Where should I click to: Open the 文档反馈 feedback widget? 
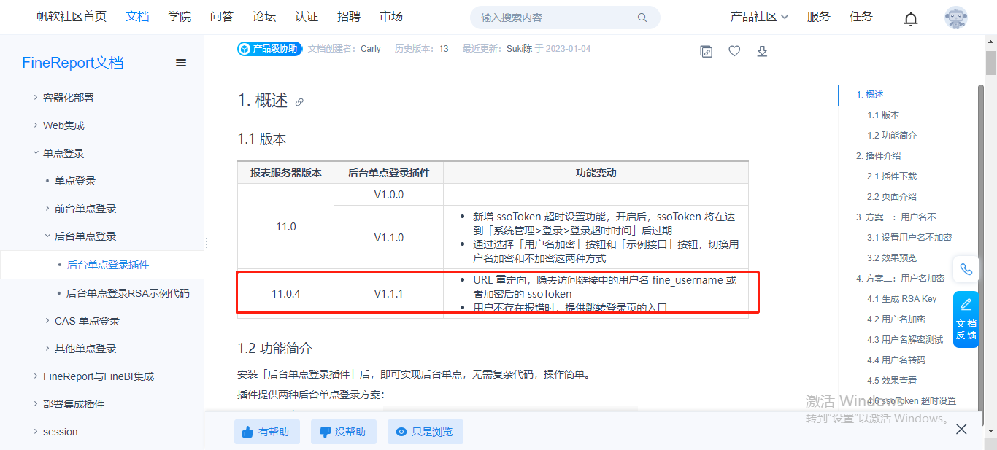pyautogui.click(x=966, y=319)
